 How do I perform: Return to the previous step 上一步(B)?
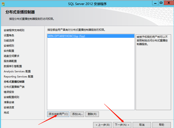click(x=102, y=125)
